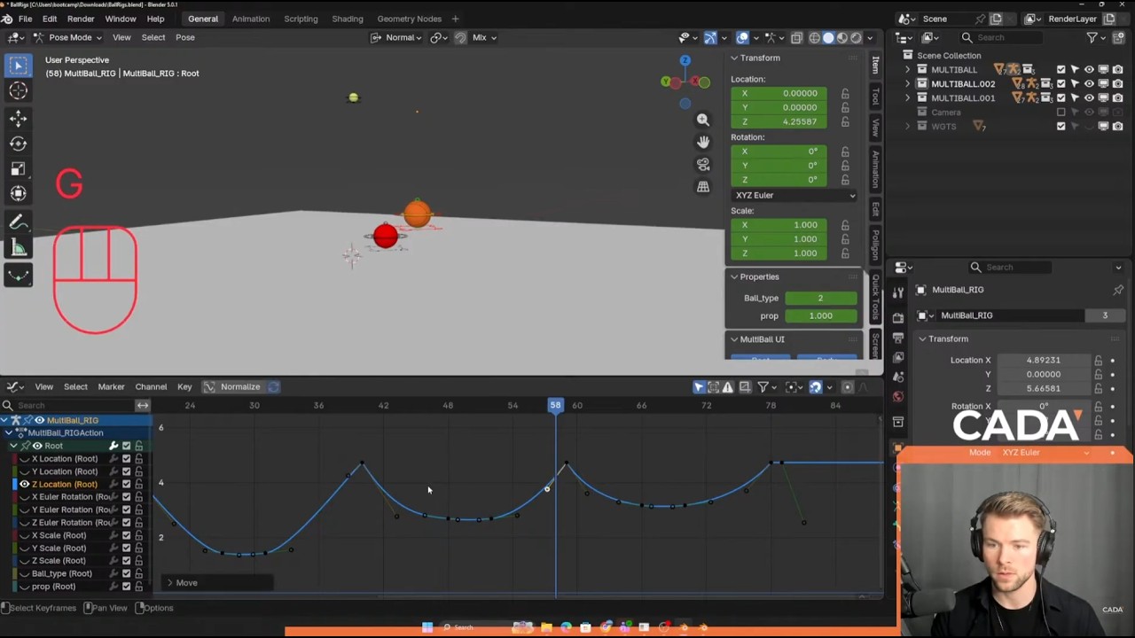
Task: Uncheck the prop (Root) channel checkbox
Action: [x=126, y=587]
